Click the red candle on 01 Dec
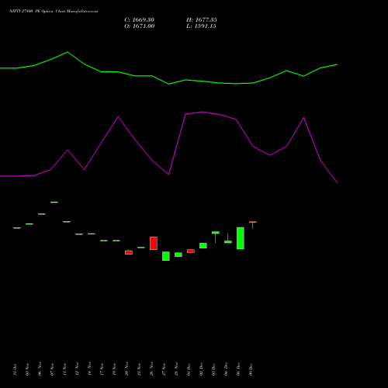 191,251
